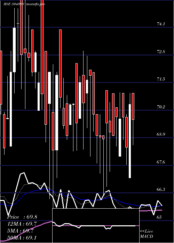Click the 12MA : 69.7 readout

coord(22,224)
